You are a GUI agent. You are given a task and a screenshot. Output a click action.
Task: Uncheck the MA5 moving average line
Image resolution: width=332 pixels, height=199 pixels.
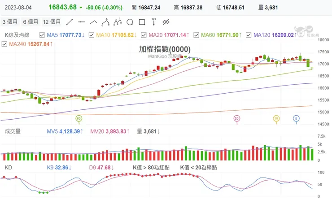42,35
